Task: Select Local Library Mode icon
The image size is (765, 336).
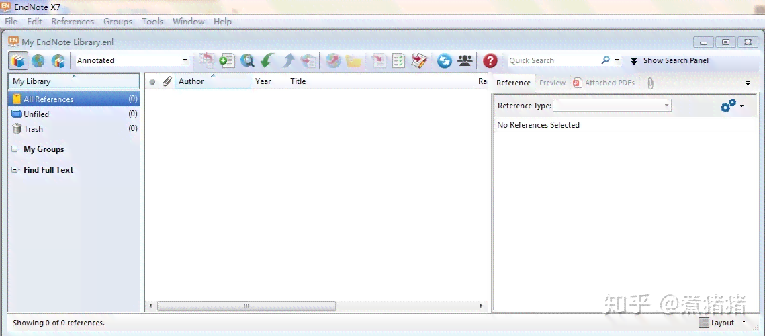Action: click(x=18, y=60)
